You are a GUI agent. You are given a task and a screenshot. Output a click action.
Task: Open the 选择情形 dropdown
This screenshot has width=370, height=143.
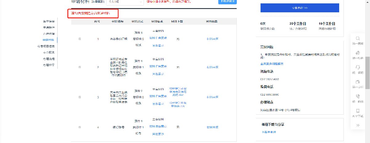pyautogui.click(x=125, y=2)
